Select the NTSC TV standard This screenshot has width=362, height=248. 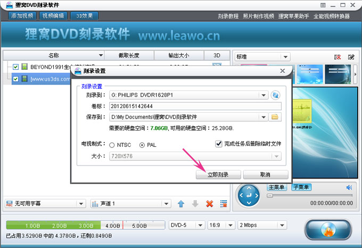112,145
